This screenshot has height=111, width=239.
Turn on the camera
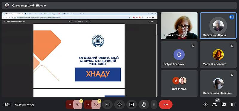[x=96, y=104]
